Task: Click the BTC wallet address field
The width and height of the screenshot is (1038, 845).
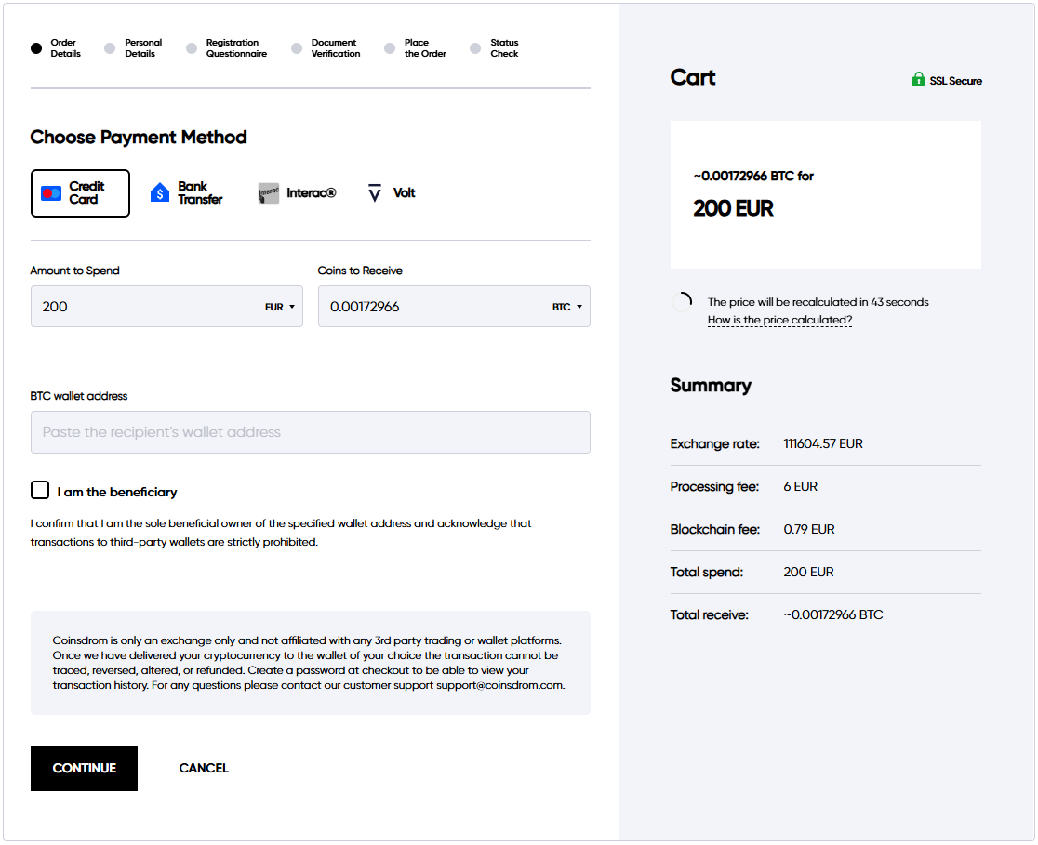Action: tap(310, 432)
